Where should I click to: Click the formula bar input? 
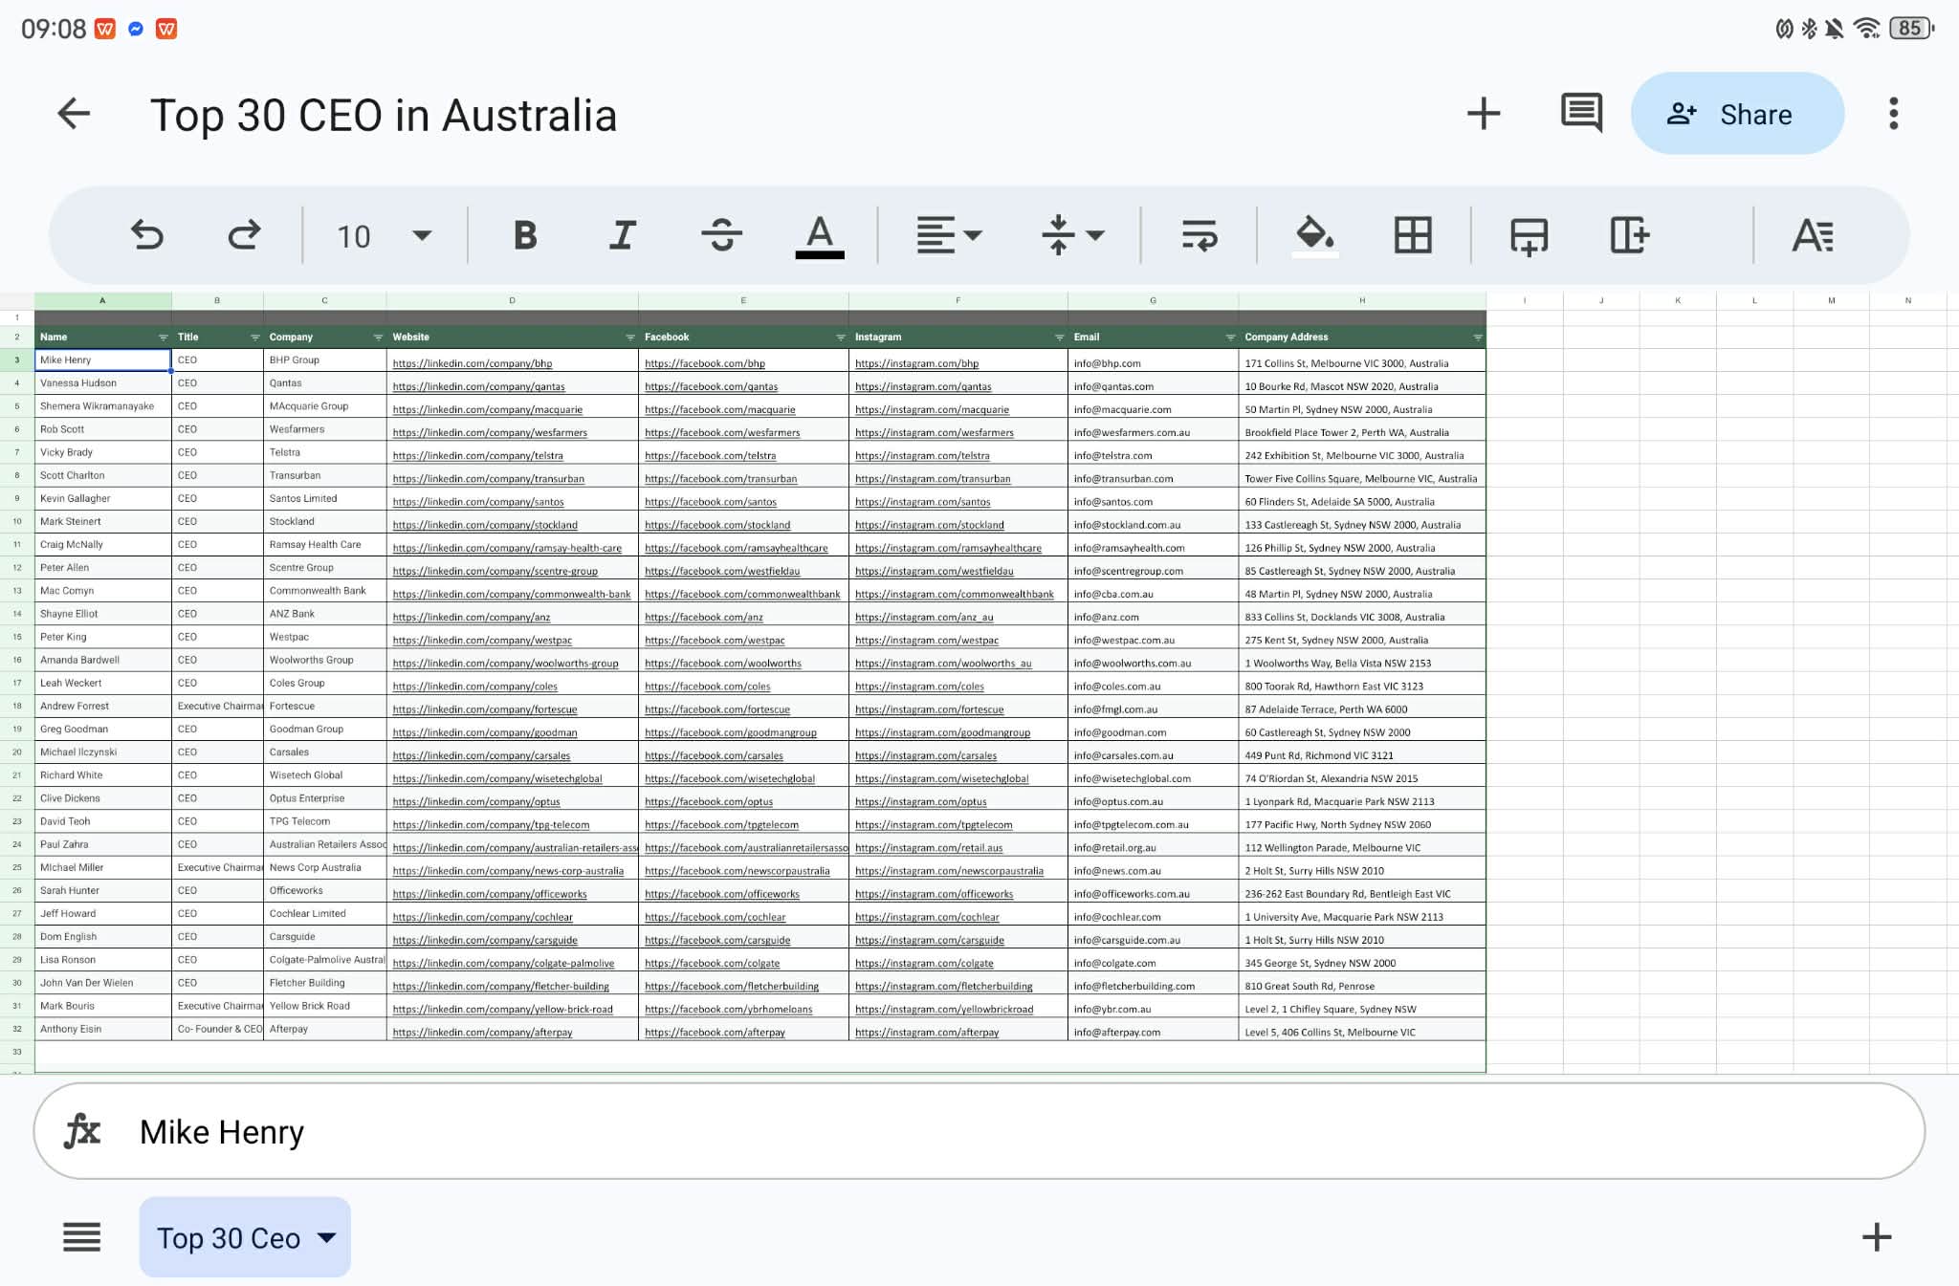pos(979,1131)
